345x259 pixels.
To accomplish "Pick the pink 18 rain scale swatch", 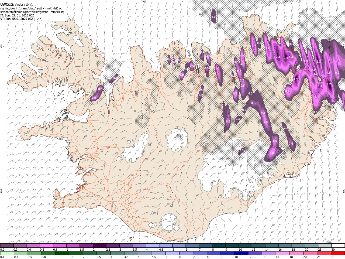I will coord(296,253).
